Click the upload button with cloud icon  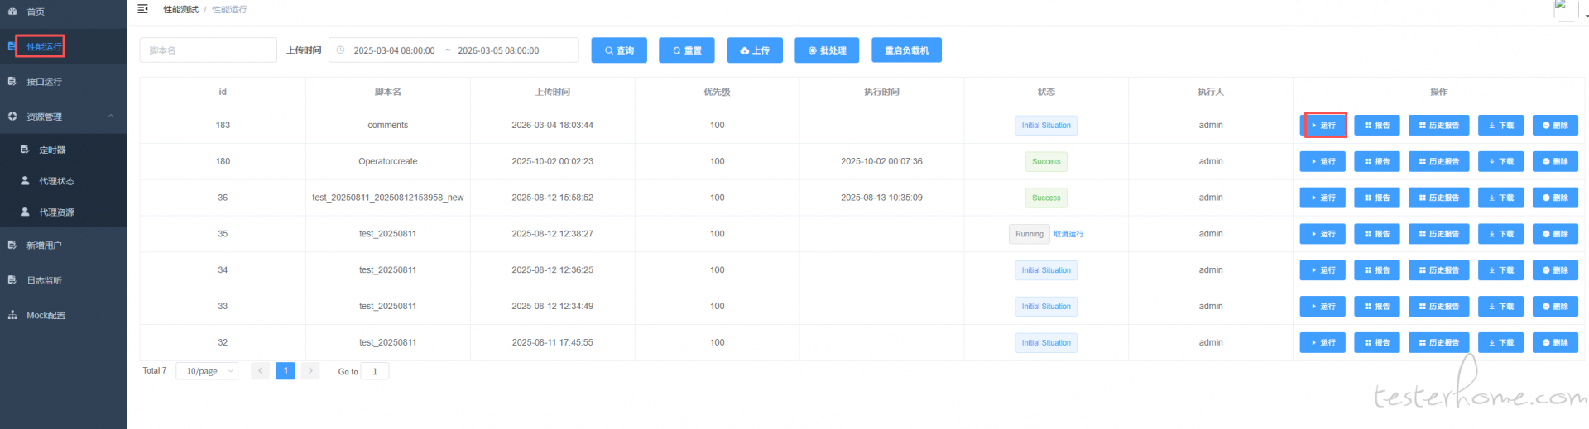pos(754,50)
